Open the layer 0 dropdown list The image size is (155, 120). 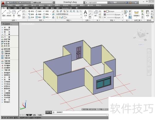click(69, 17)
